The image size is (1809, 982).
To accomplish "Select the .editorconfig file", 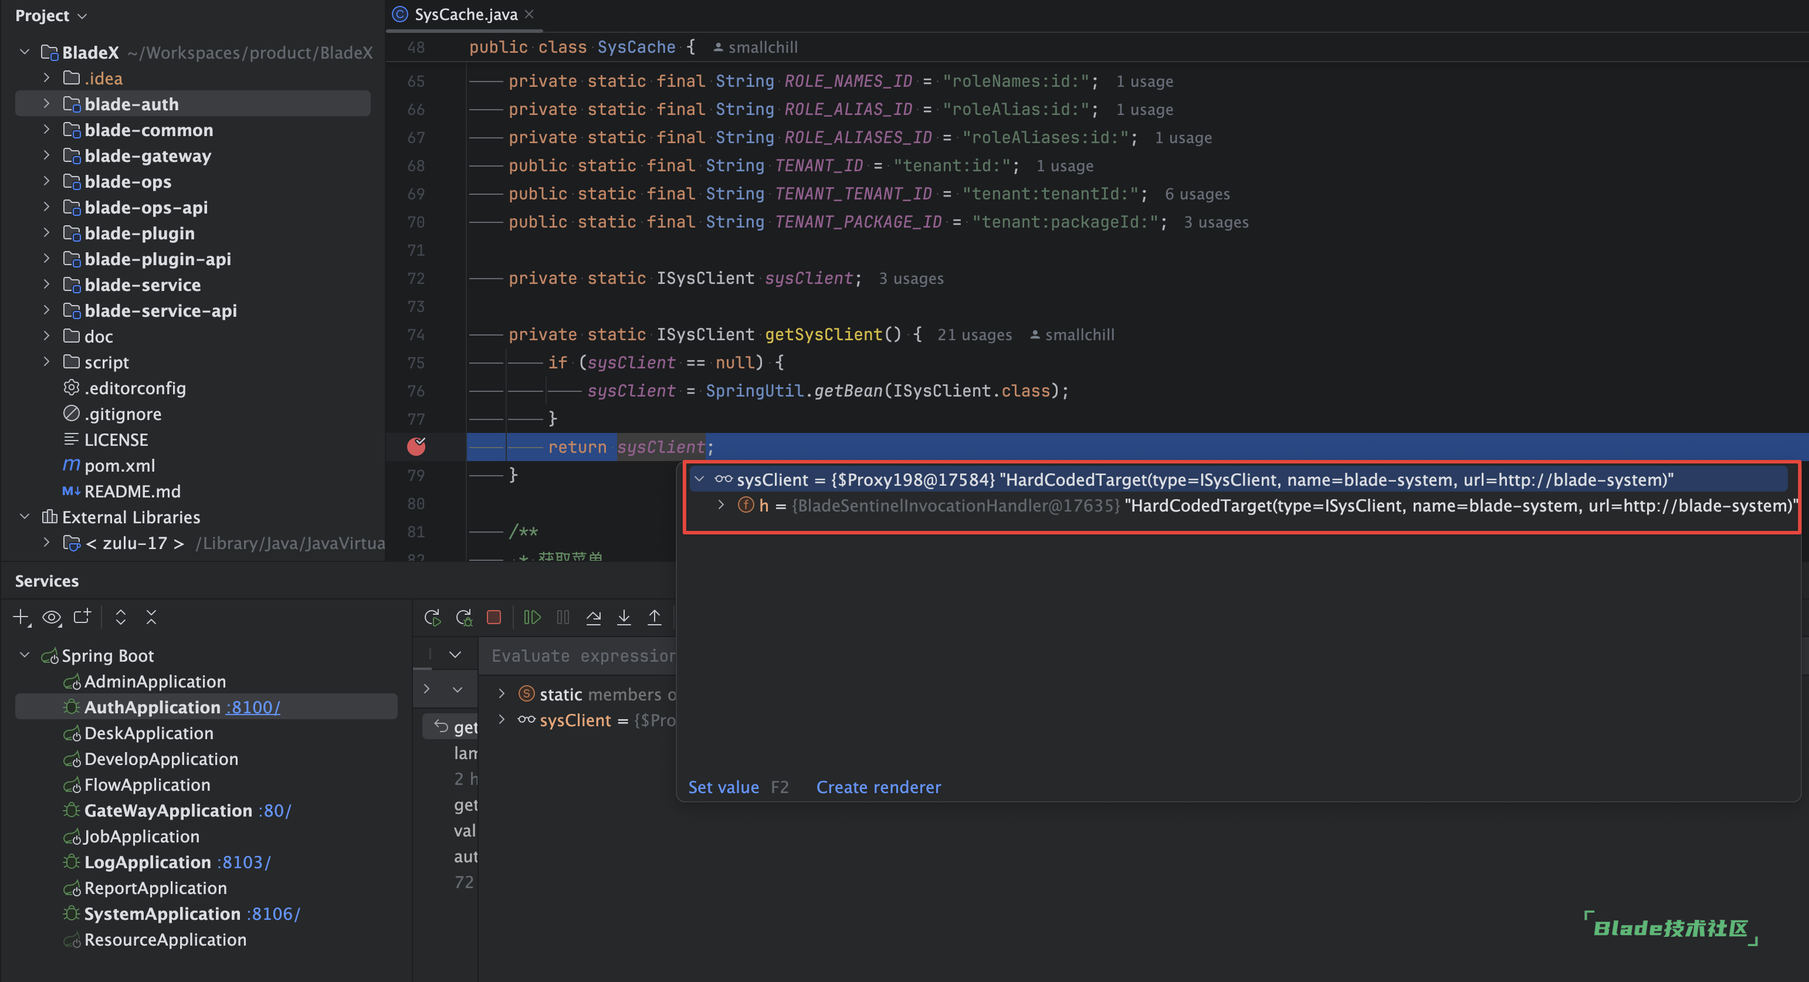I will tap(135, 388).
